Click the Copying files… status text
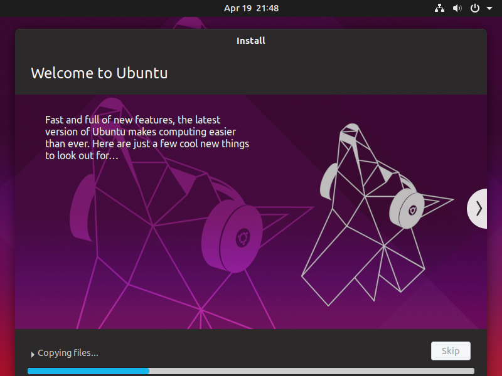Viewport: 502px width, 376px height. coord(68,353)
